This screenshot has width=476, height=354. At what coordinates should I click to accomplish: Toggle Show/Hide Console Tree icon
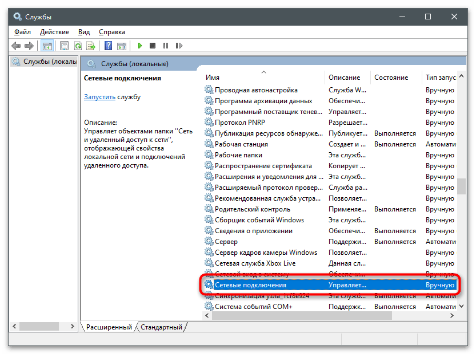(x=47, y=46)
